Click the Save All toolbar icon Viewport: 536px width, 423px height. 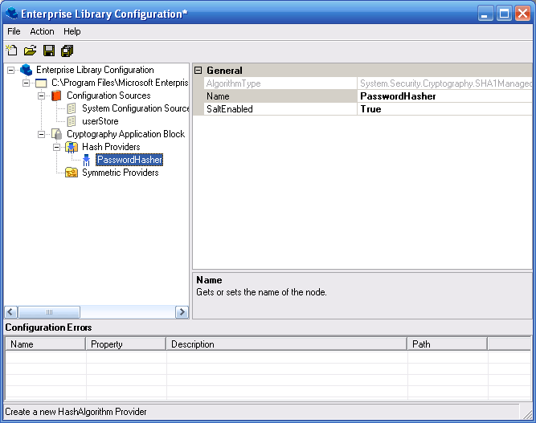point(67,51)
